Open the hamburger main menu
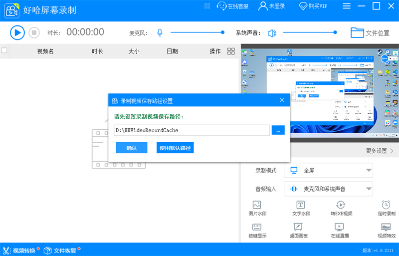 [x=347, y=6]
